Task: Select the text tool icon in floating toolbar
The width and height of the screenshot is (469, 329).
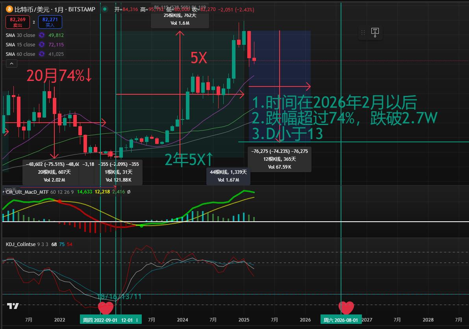Action: point(375,32)
